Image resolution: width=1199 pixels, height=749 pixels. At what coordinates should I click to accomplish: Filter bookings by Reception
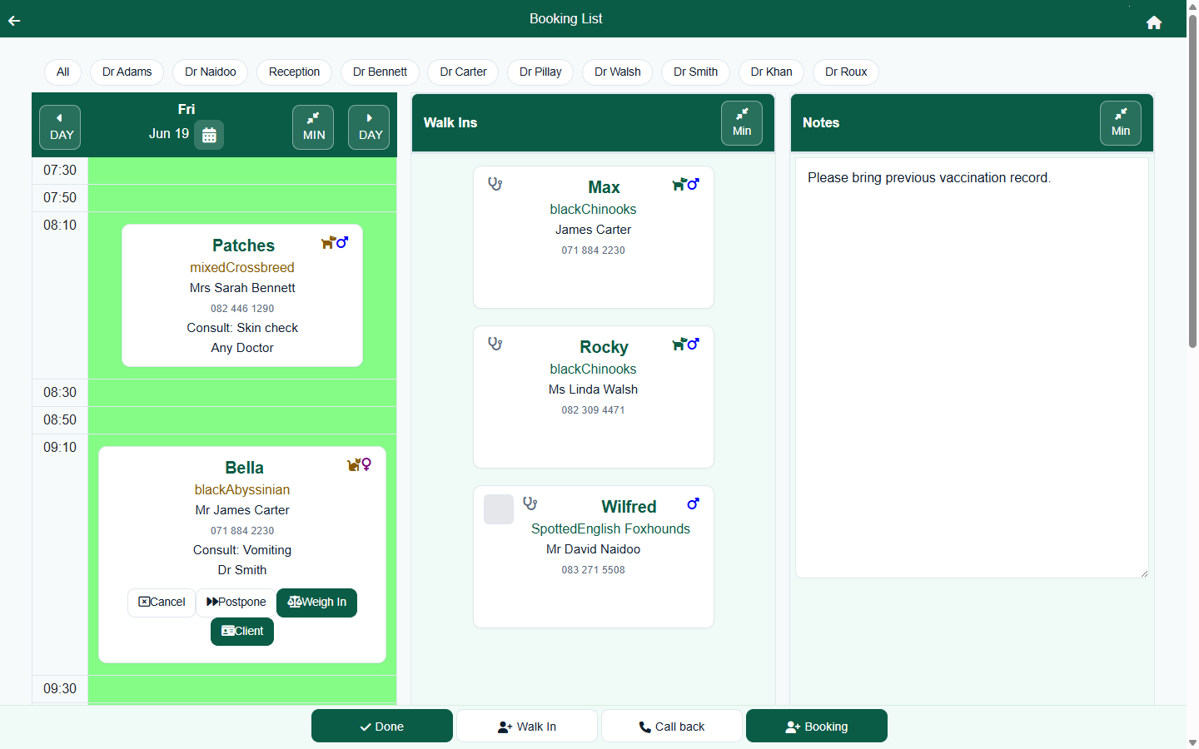tap(294, 72)
